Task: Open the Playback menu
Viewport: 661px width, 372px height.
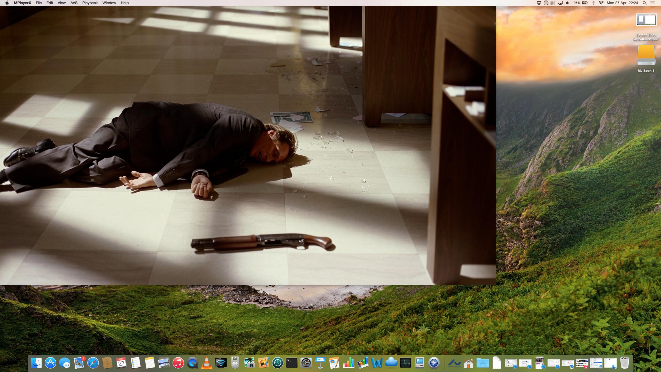Action: click(x=90, y=3)
